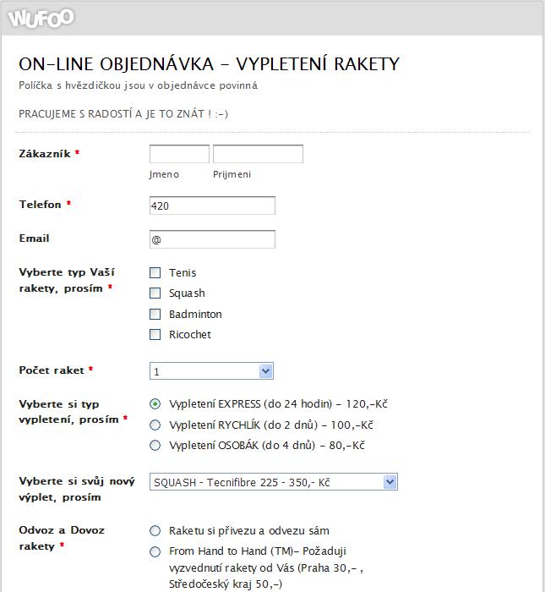Tick the Squash racket type checkbox
The width and height of the screenshot is (545, 592).
[x=155, y=293]
